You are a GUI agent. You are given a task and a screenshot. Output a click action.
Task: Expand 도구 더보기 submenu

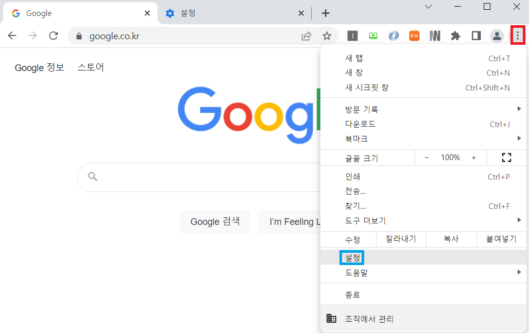[423, 221]
